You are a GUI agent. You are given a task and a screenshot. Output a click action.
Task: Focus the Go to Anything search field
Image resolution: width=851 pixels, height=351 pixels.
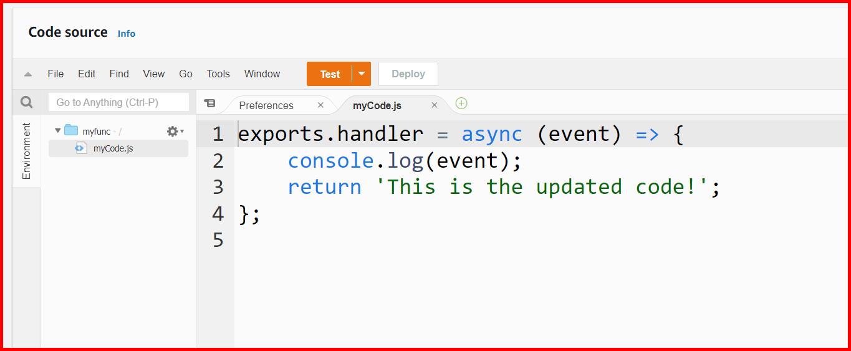[118, 102]
